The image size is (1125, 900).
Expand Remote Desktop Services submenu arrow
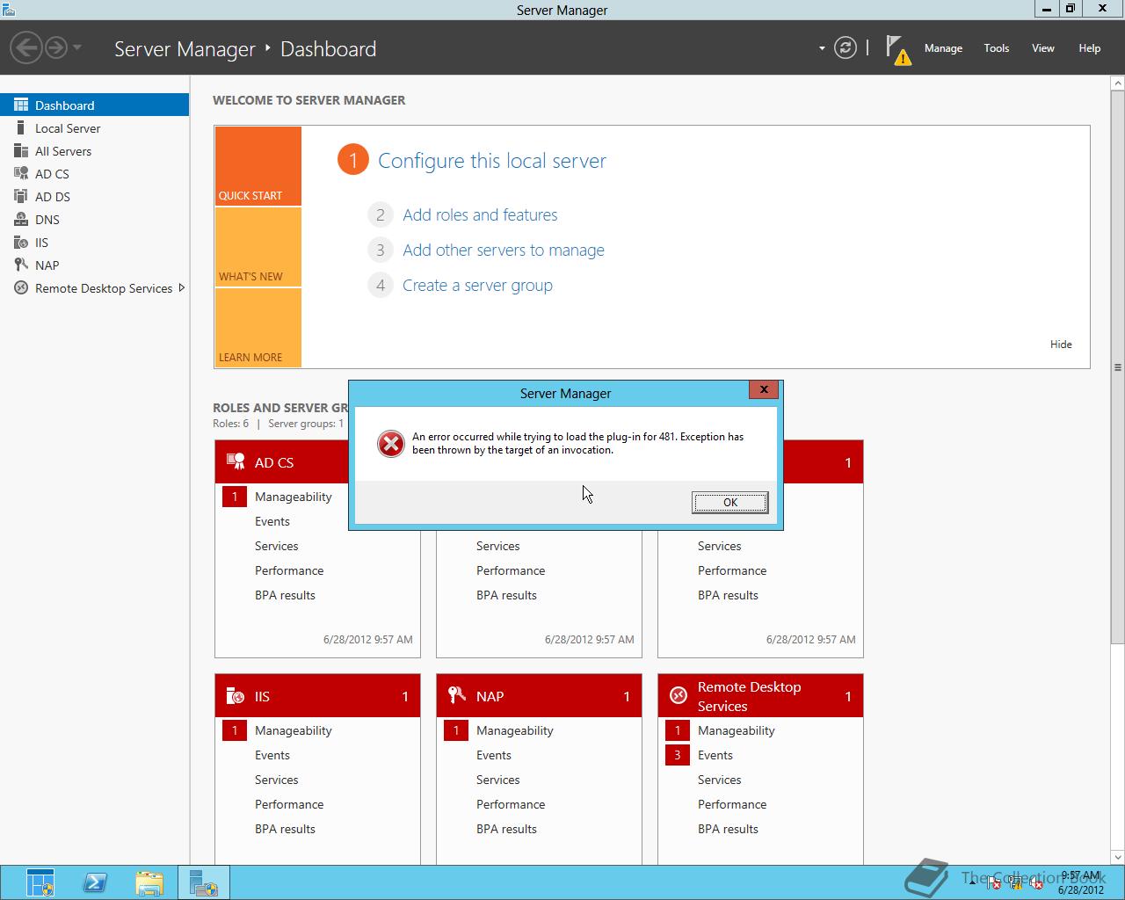pyautogui.click(x=181, y=287)
